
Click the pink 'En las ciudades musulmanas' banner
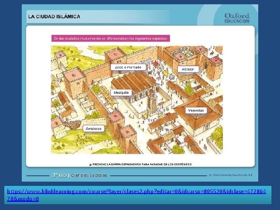[111, 38]
